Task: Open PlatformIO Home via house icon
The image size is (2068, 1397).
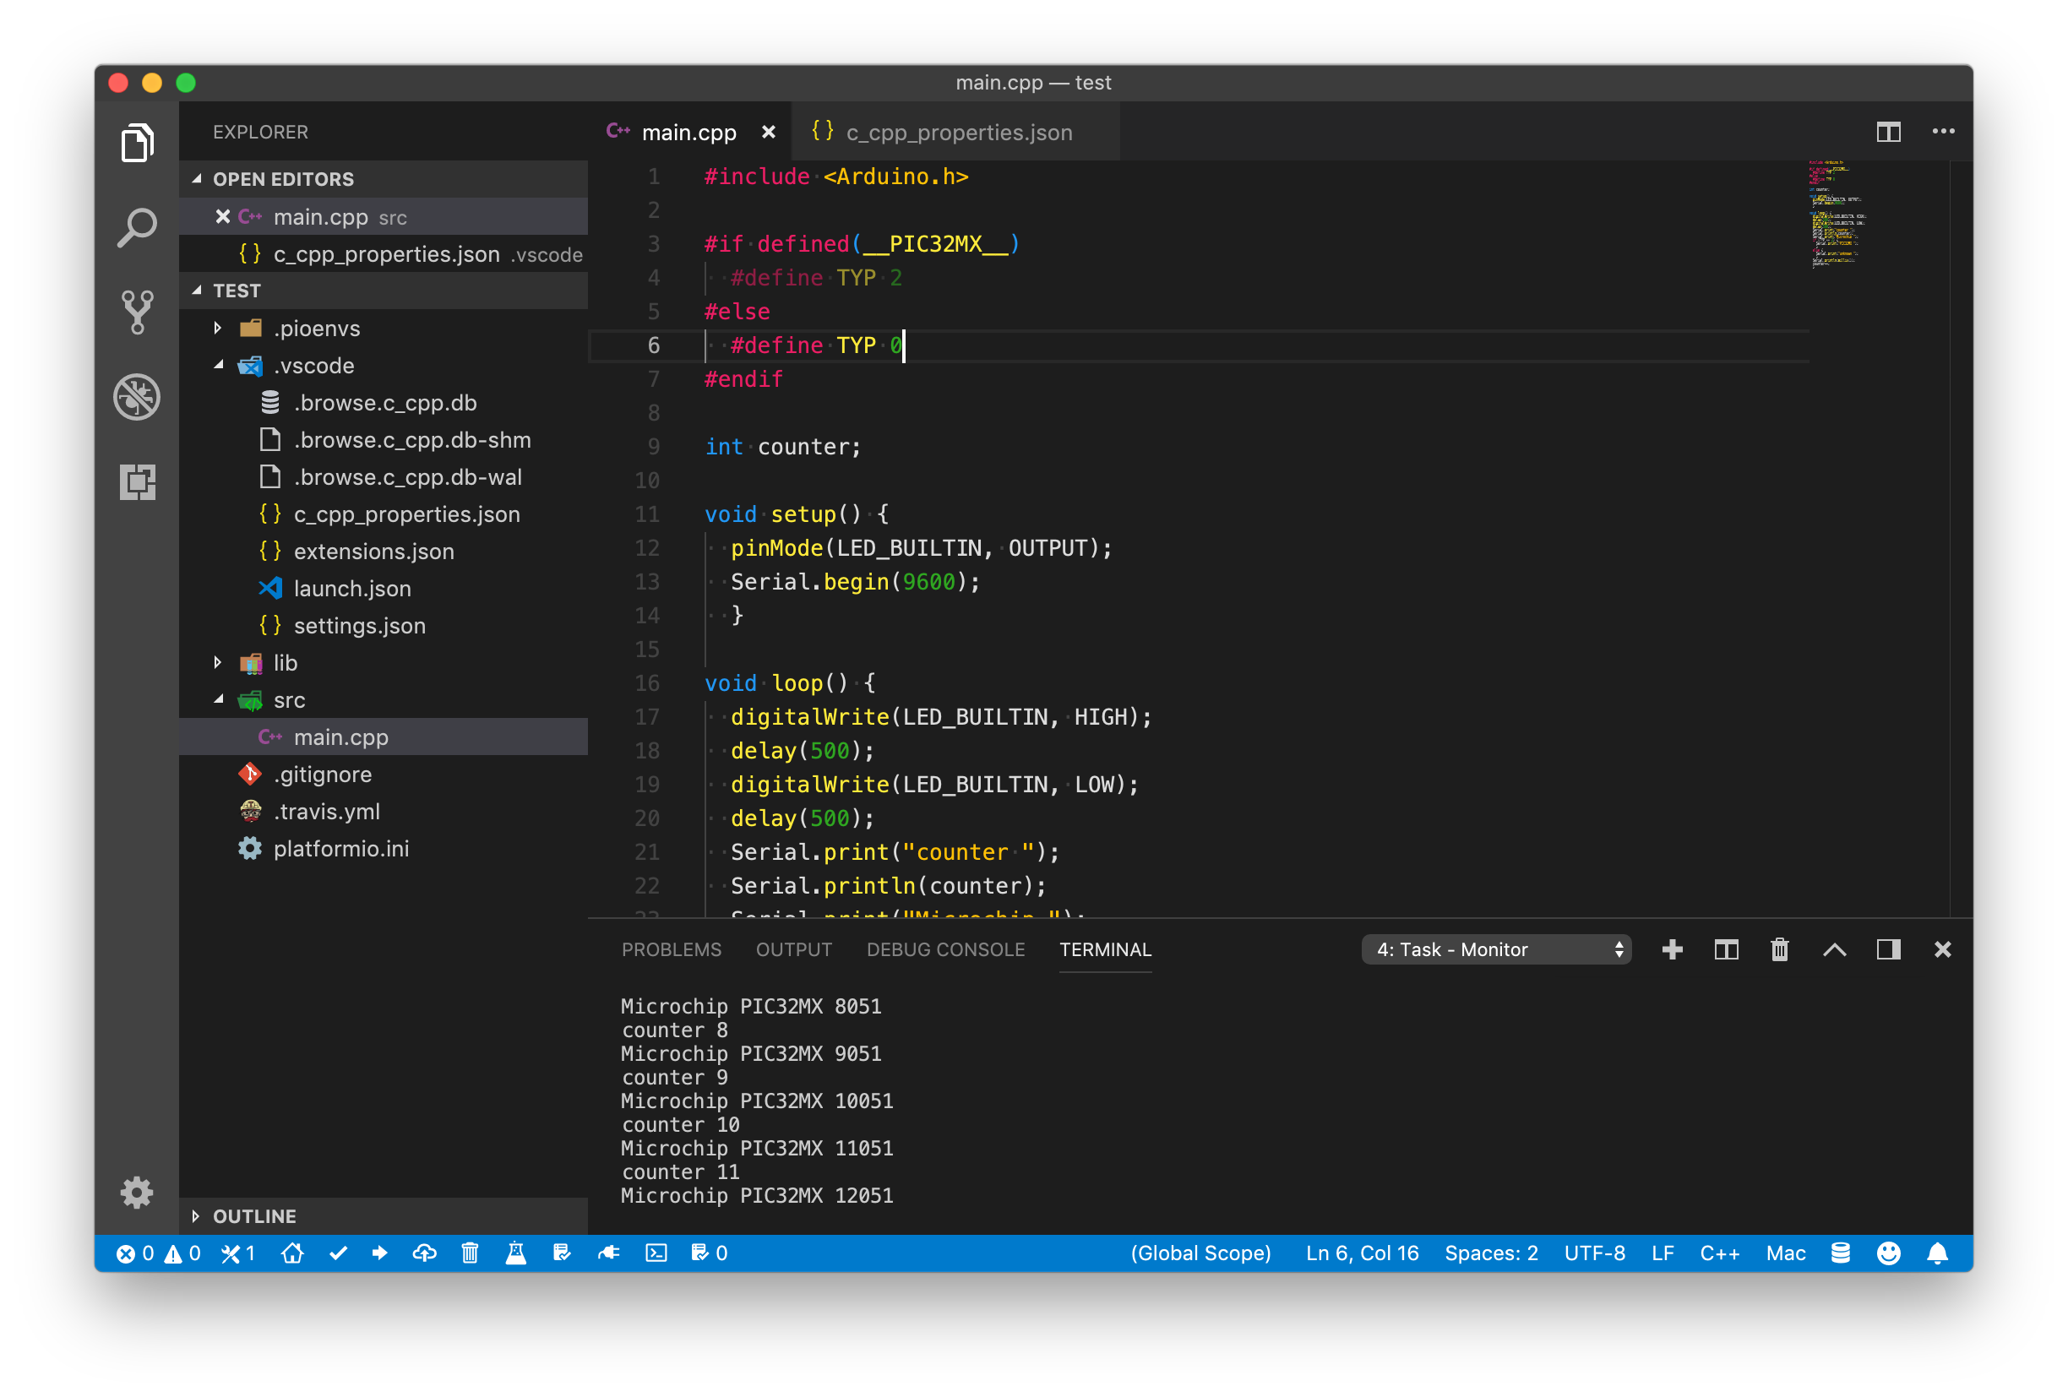Action: pyautogui.click(x=294, y=1253)
